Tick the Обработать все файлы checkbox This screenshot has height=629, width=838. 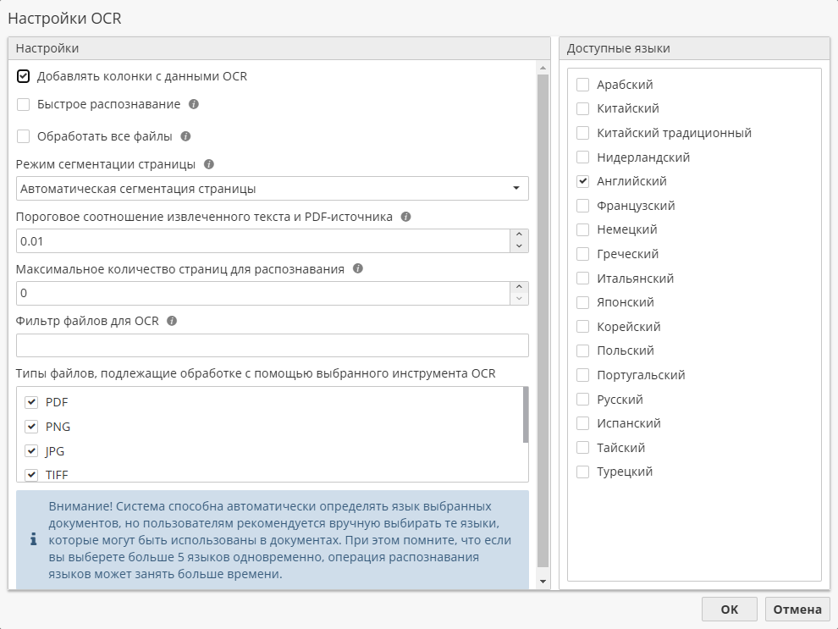point(23,136)
